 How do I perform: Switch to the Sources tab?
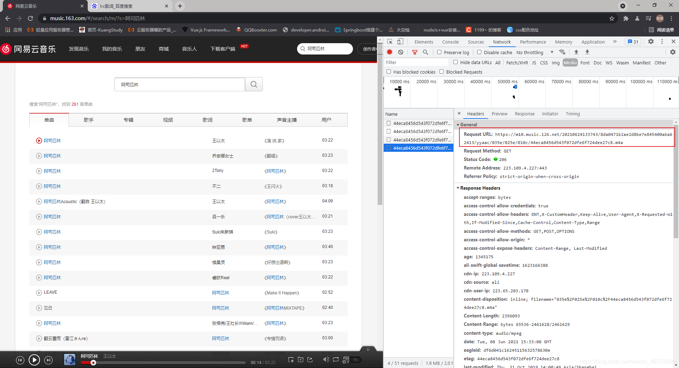click(476, 42)
